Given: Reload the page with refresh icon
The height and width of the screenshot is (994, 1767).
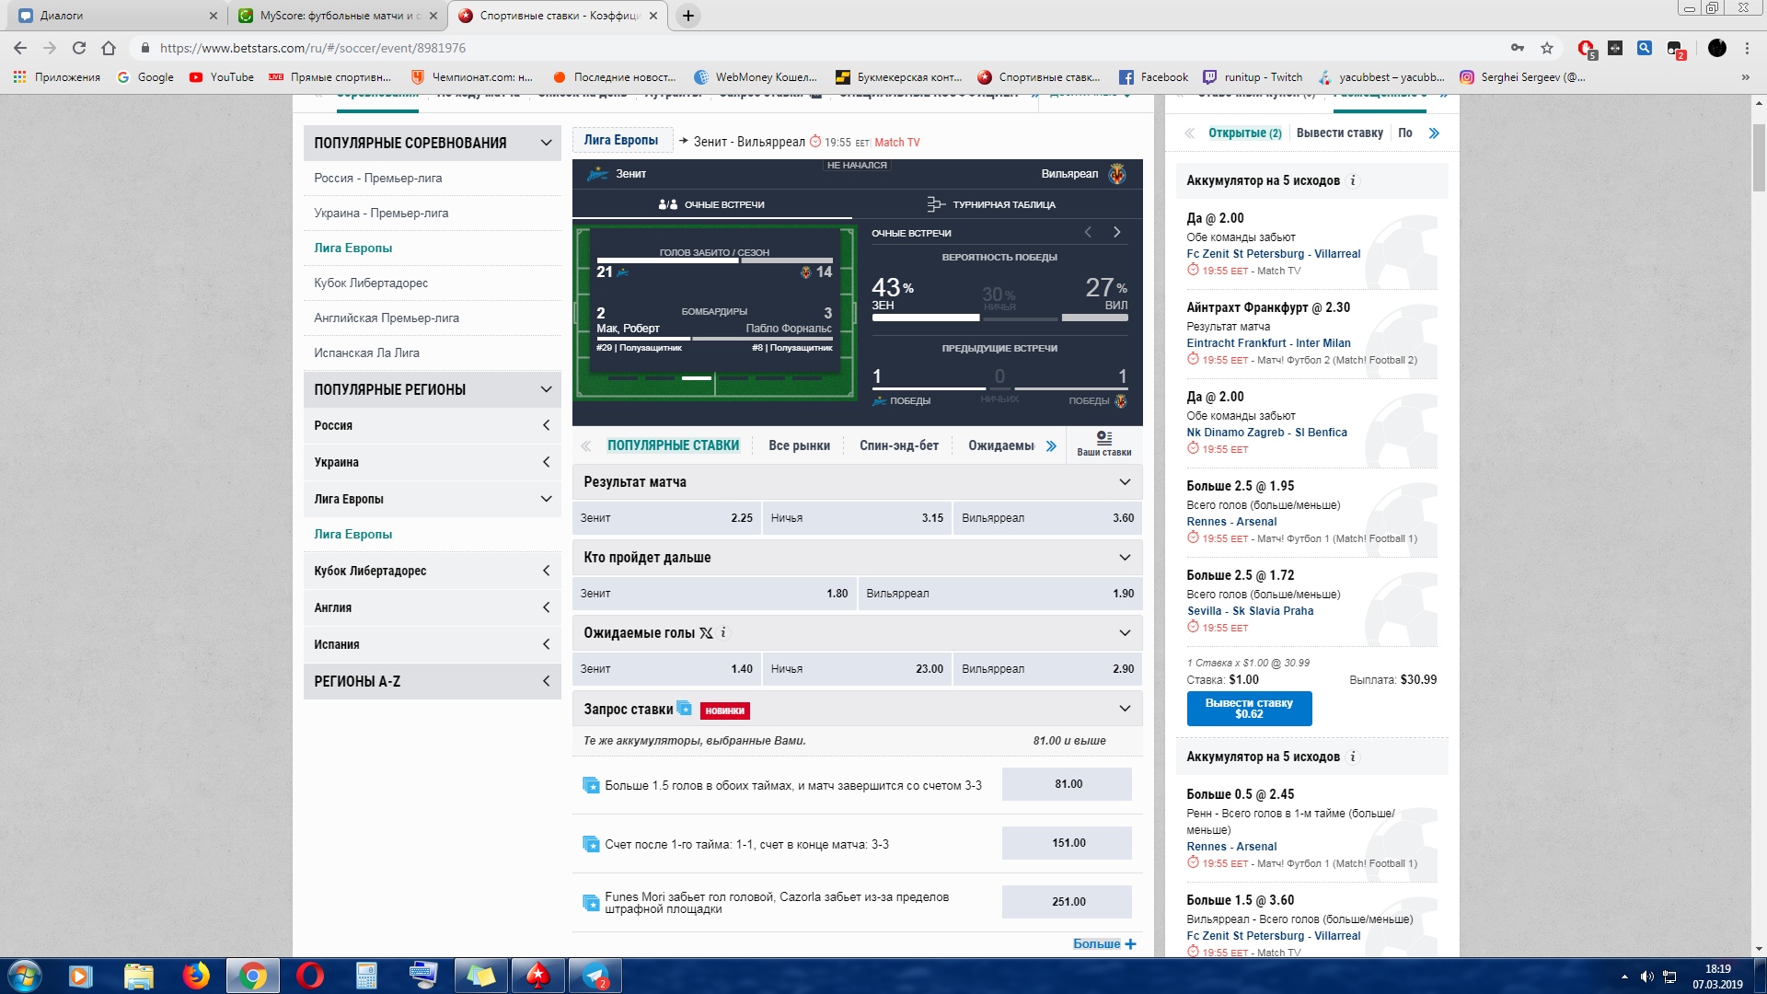Looking at the screenshot, I should [79, 48].
